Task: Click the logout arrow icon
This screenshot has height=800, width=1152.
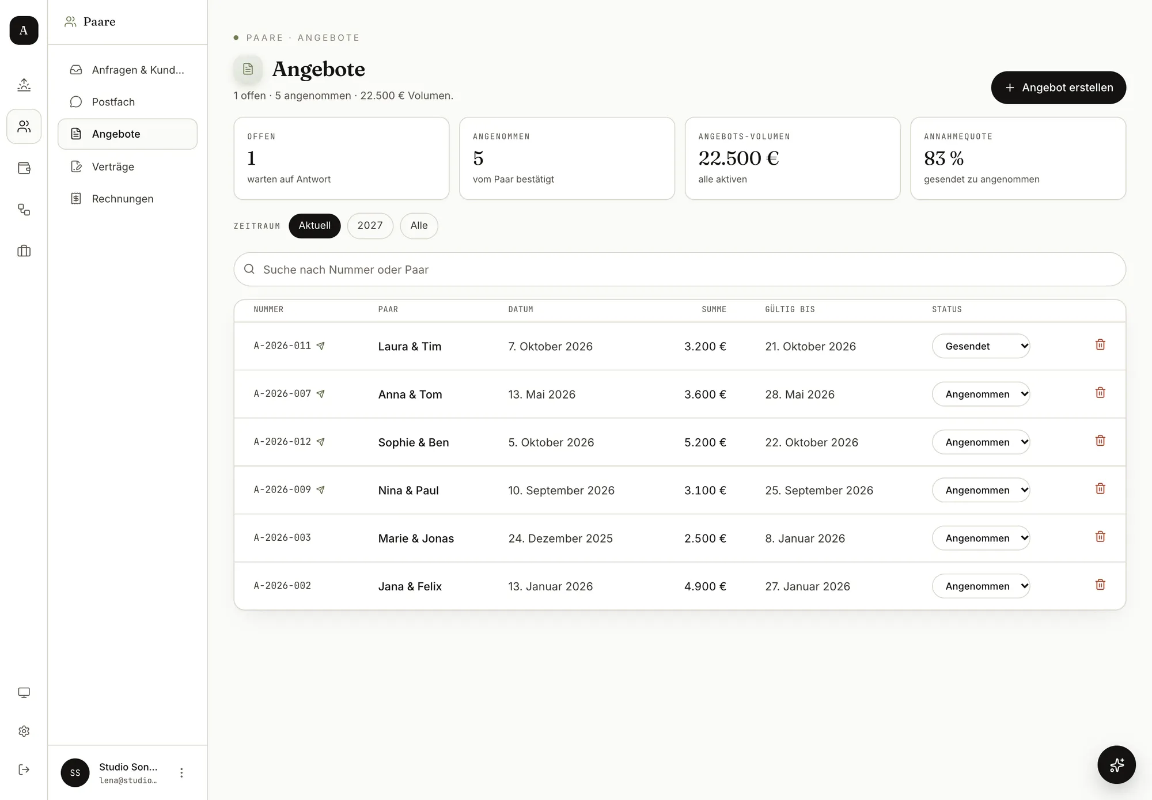Action: pos(24,769)
